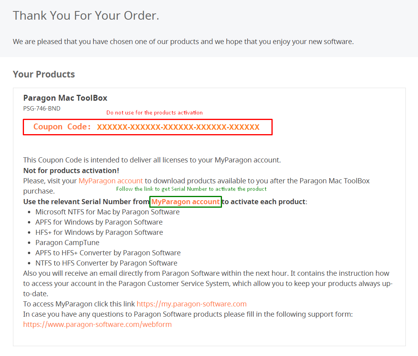Click the PSG-746-BND product ID

coord(42,109)
